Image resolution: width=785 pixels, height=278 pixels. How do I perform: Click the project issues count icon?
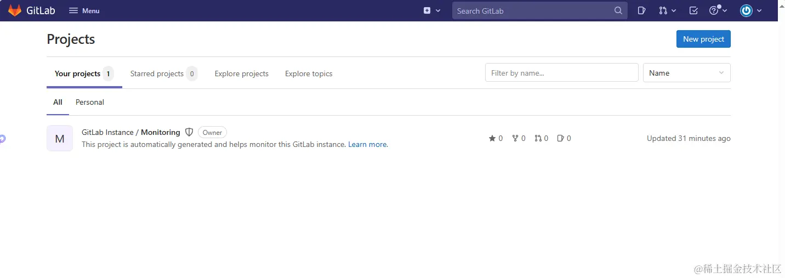[x=560, y=138]
